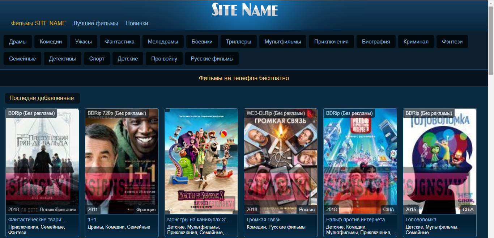Open the Драмы genre category
494x238 pixels.
[18, 42]
